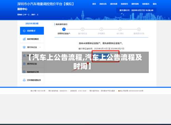171x125 pixels.
Task: Open 竞价助手 in the sidebar
Action: click(32, 31)
